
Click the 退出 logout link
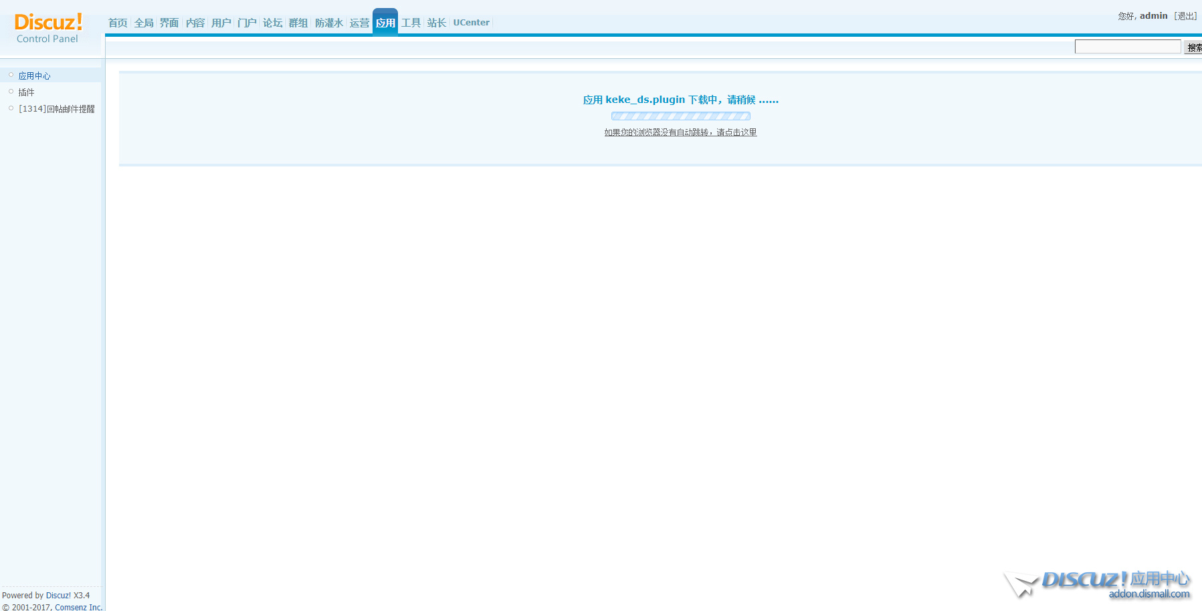[x=1185, y=16]
